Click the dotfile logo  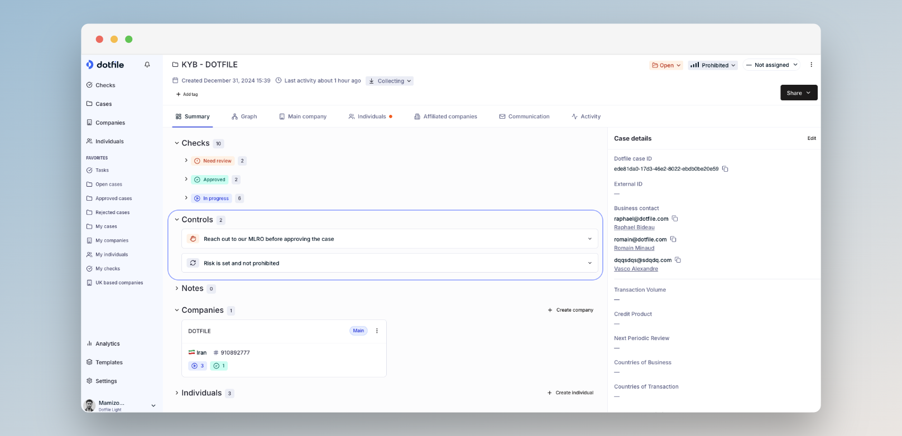pyautogui.click(x=105, y=65)
